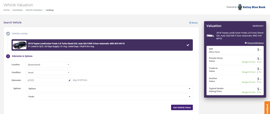270x114 pixels.
Task: Click the white checkmark on selected vehicle
Action: tap(188, 45)
